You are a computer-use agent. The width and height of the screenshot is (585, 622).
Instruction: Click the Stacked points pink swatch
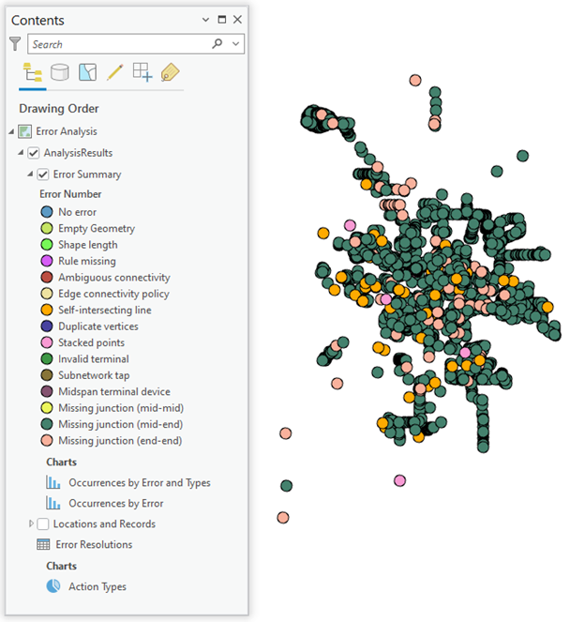(x=47, y=342)
